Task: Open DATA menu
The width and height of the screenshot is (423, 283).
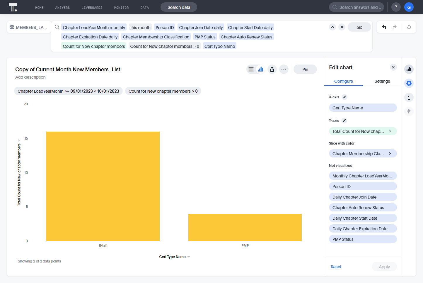Action: point(144,8)
